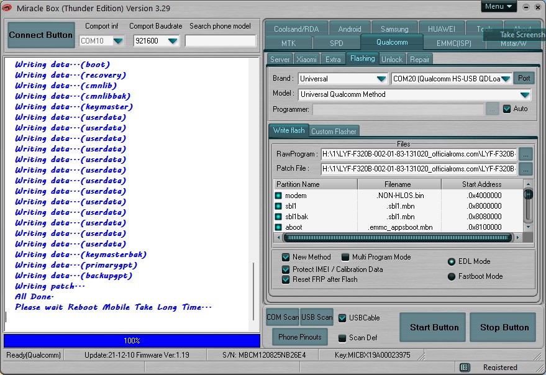Click the Patch File path field
Viewport: 546px width, 375px height.
[419, 169]
